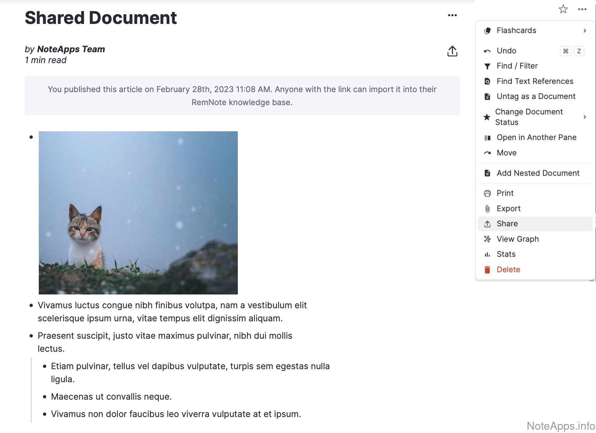Click the kitten image thumbnail
This screenshot has height=433, width=596.
[138, 213]
